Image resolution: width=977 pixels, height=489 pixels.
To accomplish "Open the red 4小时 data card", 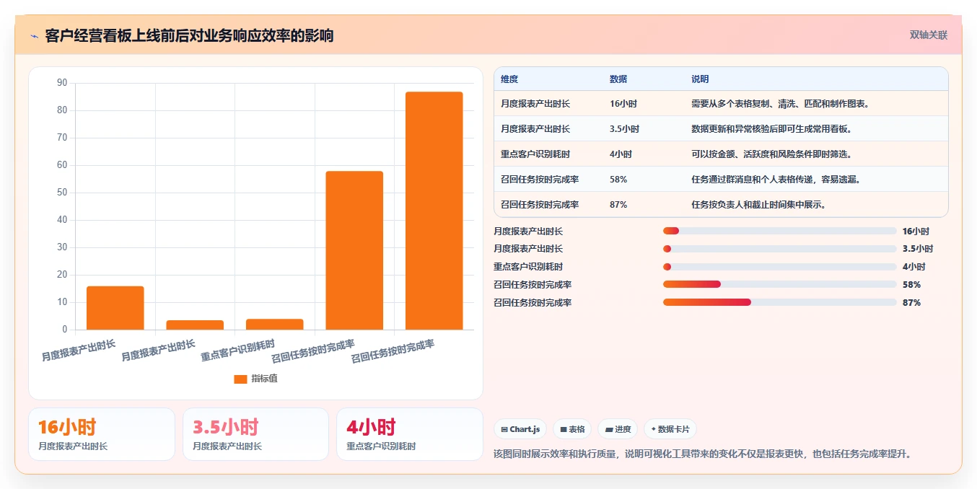I will (x=410, y=434).
